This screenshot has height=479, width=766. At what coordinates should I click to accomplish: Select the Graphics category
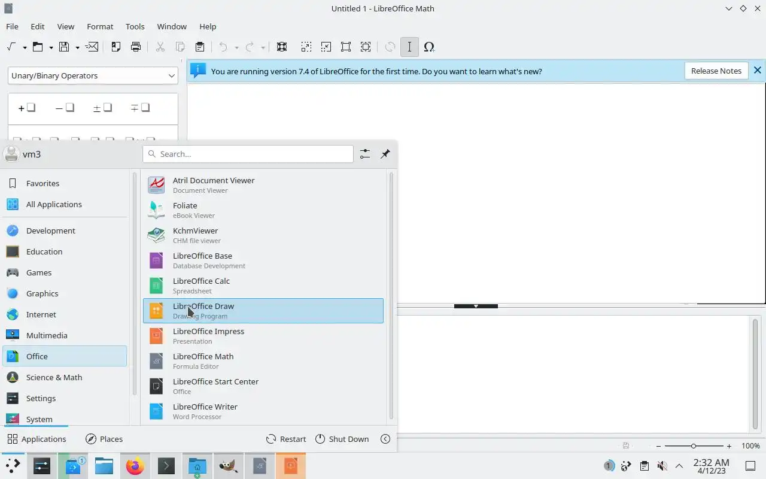tap(65, 293)
